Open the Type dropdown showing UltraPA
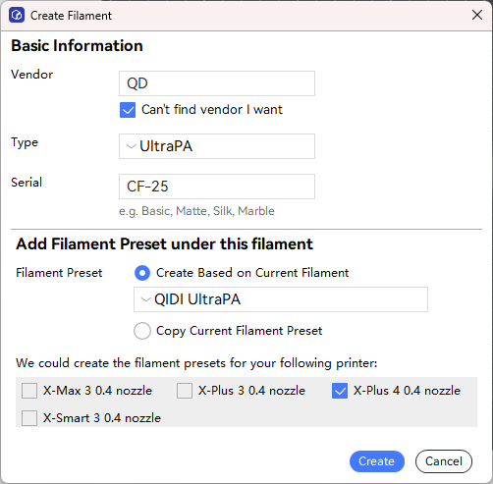 [x=217, y=146]
